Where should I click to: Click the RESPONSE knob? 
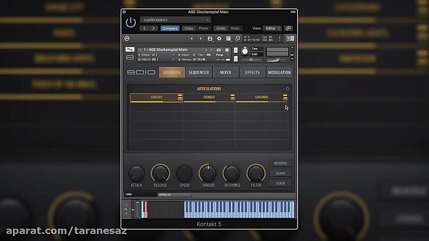[232, 173]
